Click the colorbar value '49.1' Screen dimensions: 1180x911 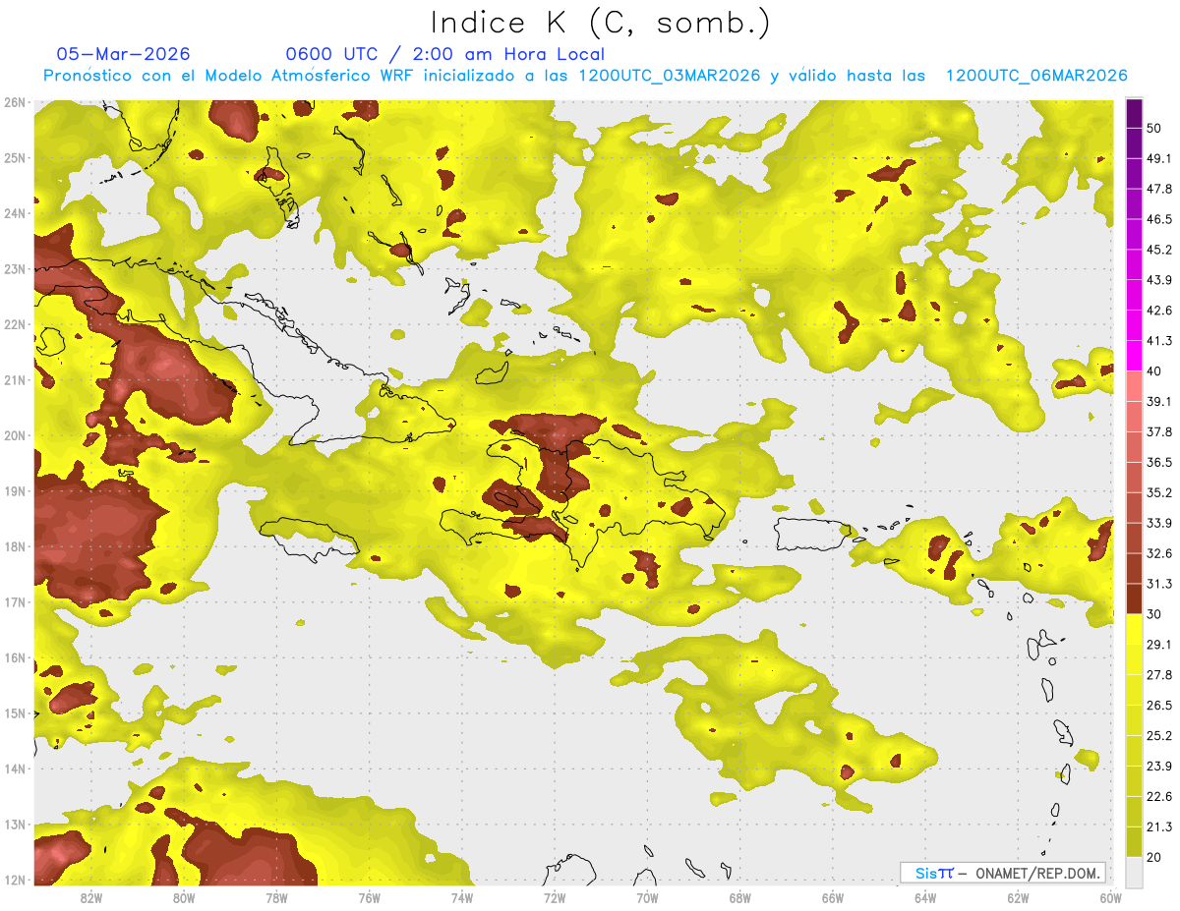pyautogui.click(x=1159, y=158)
